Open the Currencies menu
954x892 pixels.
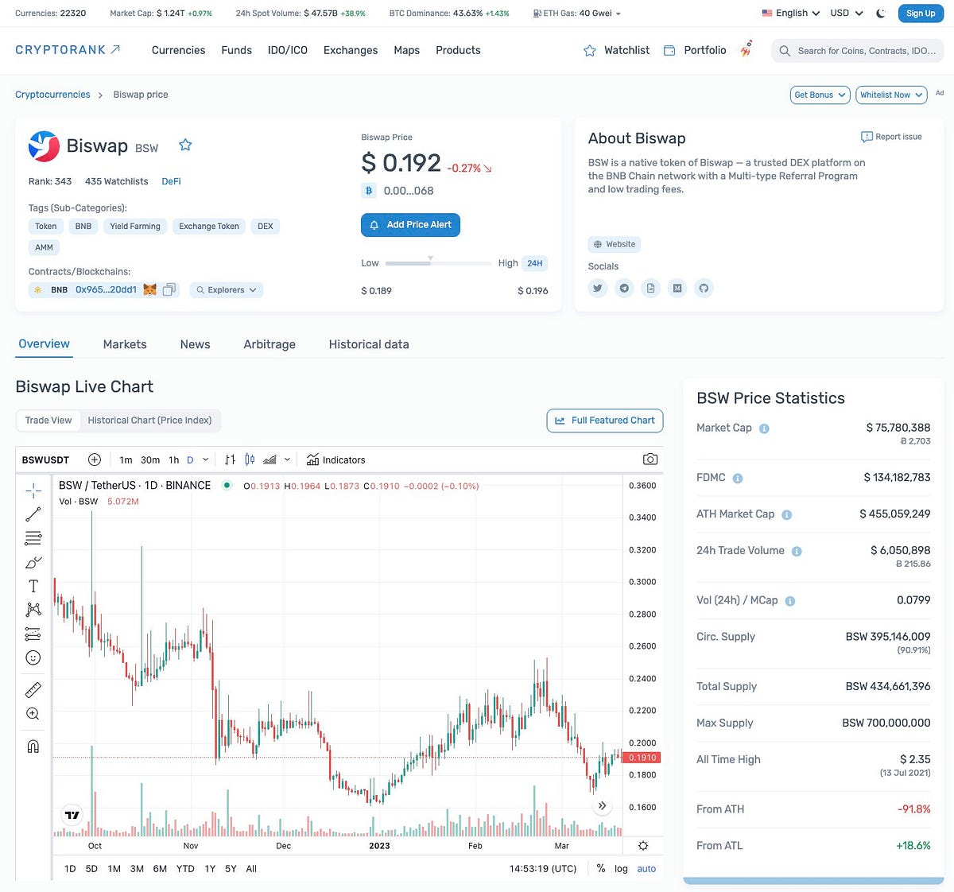coord(178,50)
